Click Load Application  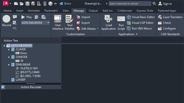point(109,23)
